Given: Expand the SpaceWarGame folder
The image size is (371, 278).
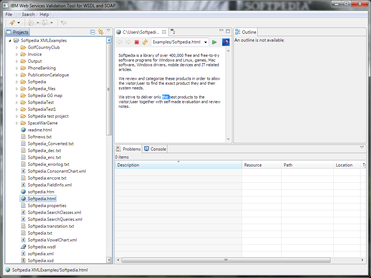Looking at the screenshot, I should [x=17, y=123].
